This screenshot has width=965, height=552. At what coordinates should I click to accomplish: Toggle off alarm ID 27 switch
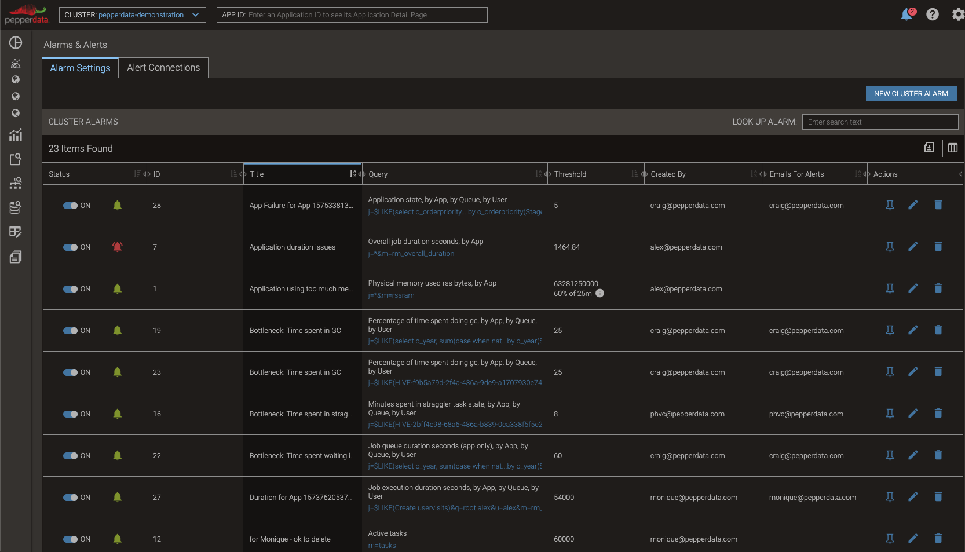pos(71,498)
